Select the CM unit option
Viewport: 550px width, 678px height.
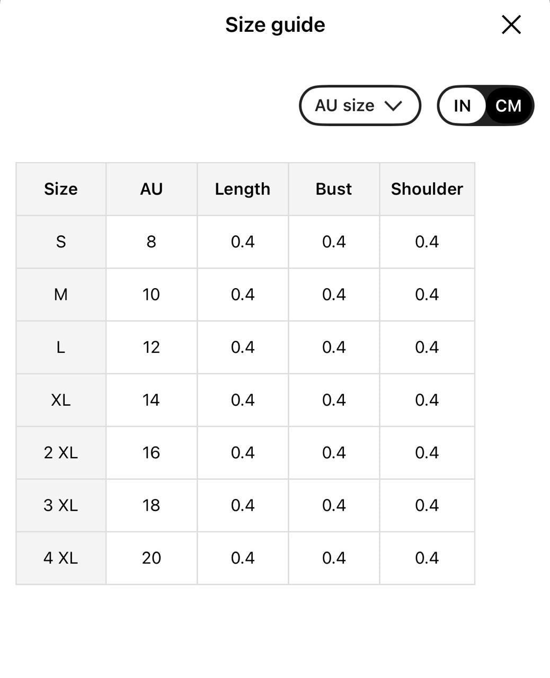(508, 105)
